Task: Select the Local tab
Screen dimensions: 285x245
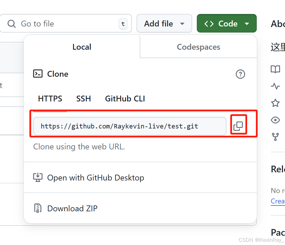Action: pyautogui.click(x=82, y=47)
